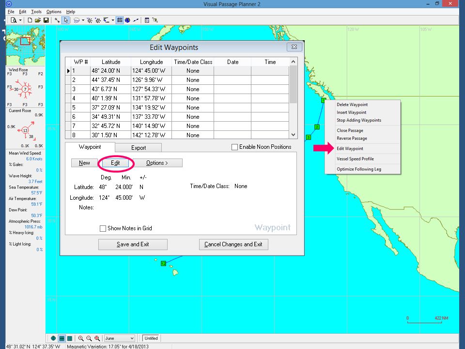
Task: Zoom out with magnifier minus icon
Action: 89,338
